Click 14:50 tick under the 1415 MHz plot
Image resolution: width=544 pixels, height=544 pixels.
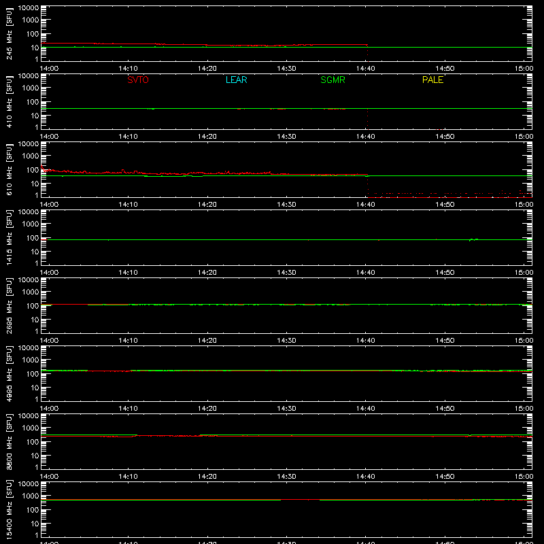click(x=445, y=273)
